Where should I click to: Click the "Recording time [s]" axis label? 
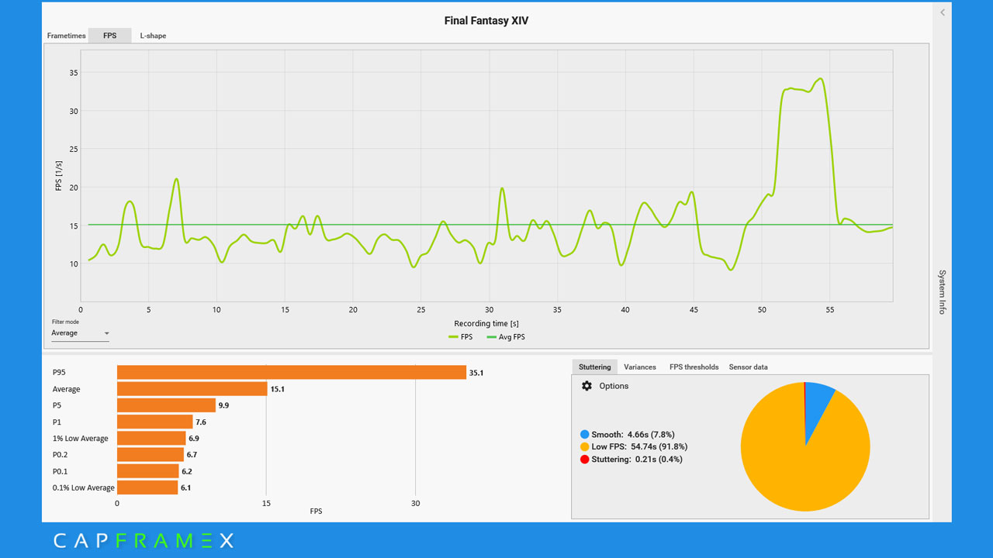pos(486,324)
